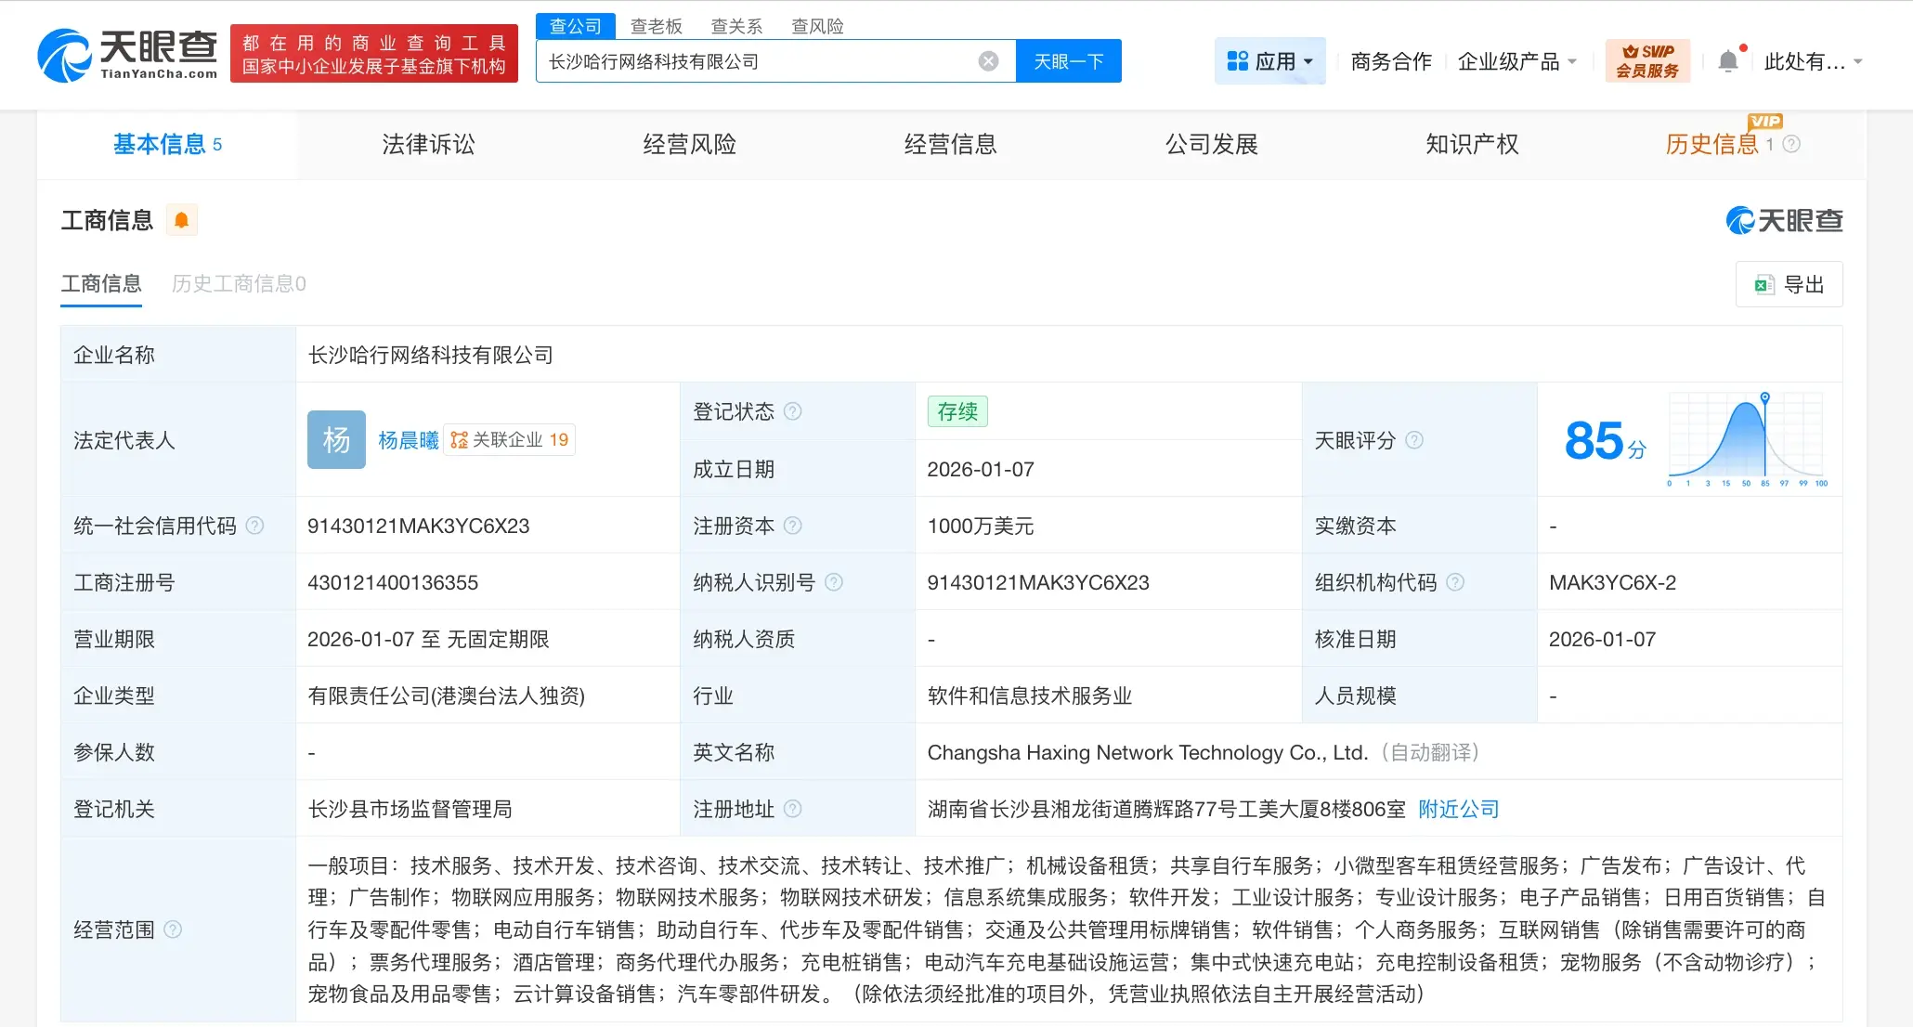The image size is (1913, 1027).
Task: Clear the search box using the X icon
Action: point(987,60)
